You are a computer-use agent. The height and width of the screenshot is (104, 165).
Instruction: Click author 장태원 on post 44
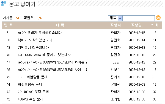point(116,84)
